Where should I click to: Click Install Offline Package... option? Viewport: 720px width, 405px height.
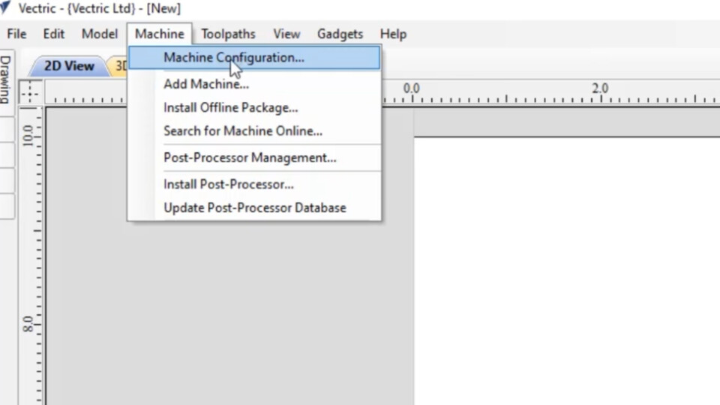click(x=231, y=108)
